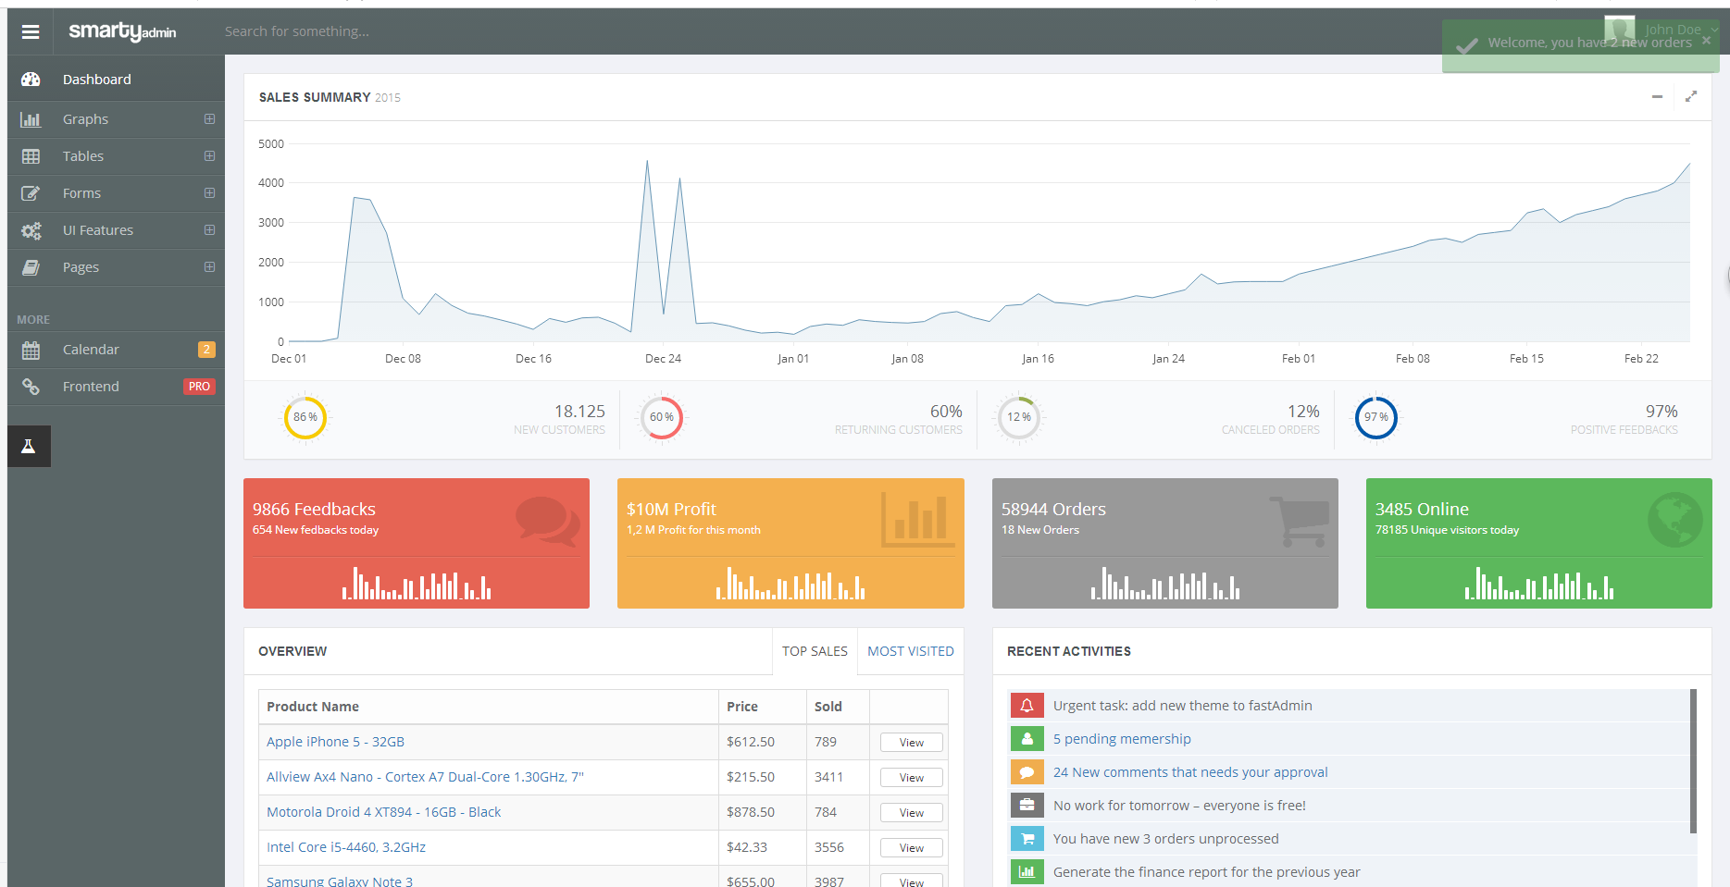Screen dimensions: 1730x887
Task: Open the 5 pending membership link
Action: [x=1122, y=739]
